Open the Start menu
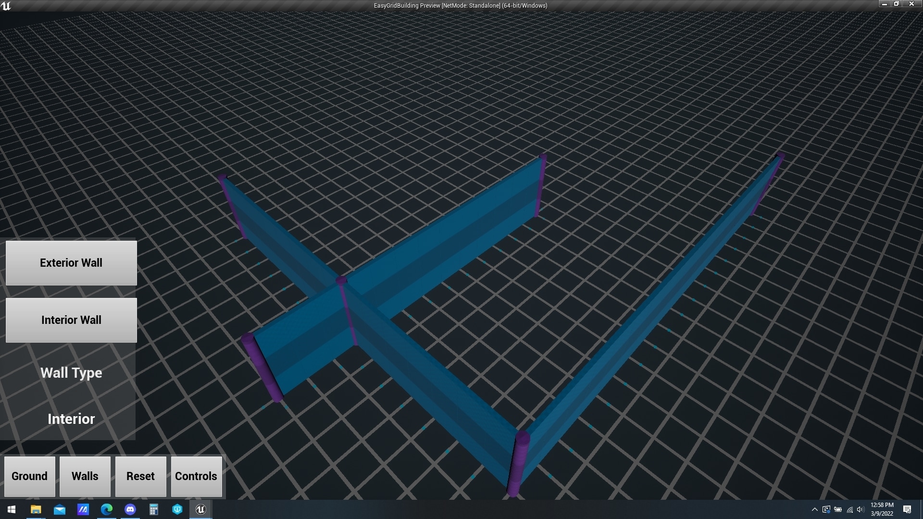The image size is (923, 519). 11,509
